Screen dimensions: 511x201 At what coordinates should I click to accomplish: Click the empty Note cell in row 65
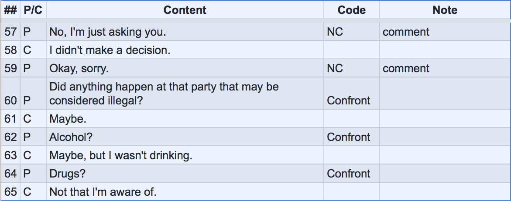point(445,192)
